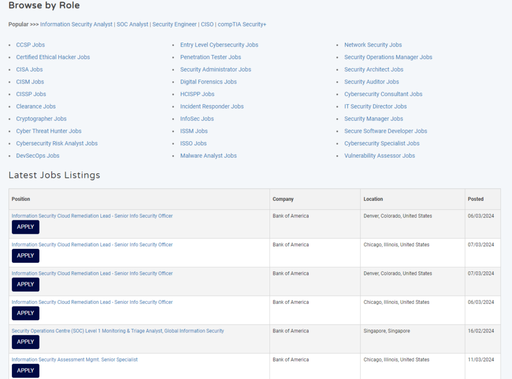The image size is (512, 379).
Task: Open Cloud Remediation Lead listing posted 07/03/2024 Chicago
Action: coord(92,245)
